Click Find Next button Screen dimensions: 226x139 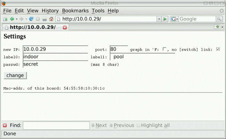[99, 125]
